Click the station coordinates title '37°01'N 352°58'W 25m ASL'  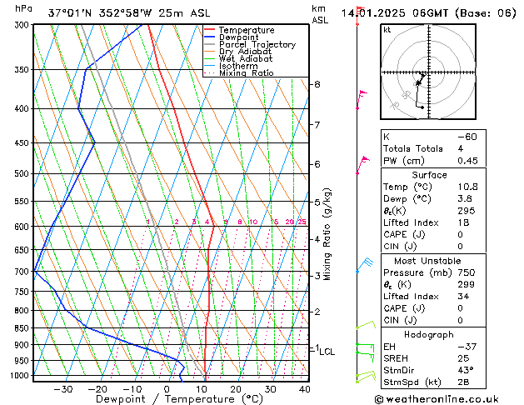coord(129,13)
